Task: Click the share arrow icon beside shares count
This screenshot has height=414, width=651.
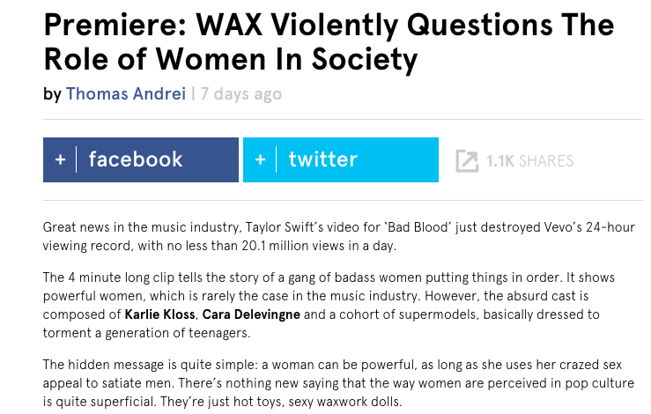Action: (467, 160)
